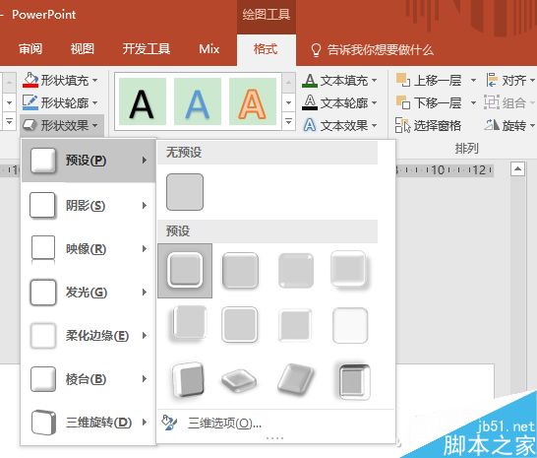537x458 pixels.
Task: Open the 三维旋转(D) 3-D rotation submenu
Action: pos(89,423)
